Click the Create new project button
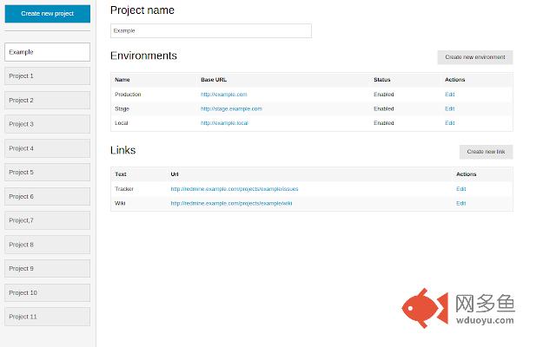This screenshot has width=556, height=347. pyautogui.click(x=47, y=14)
